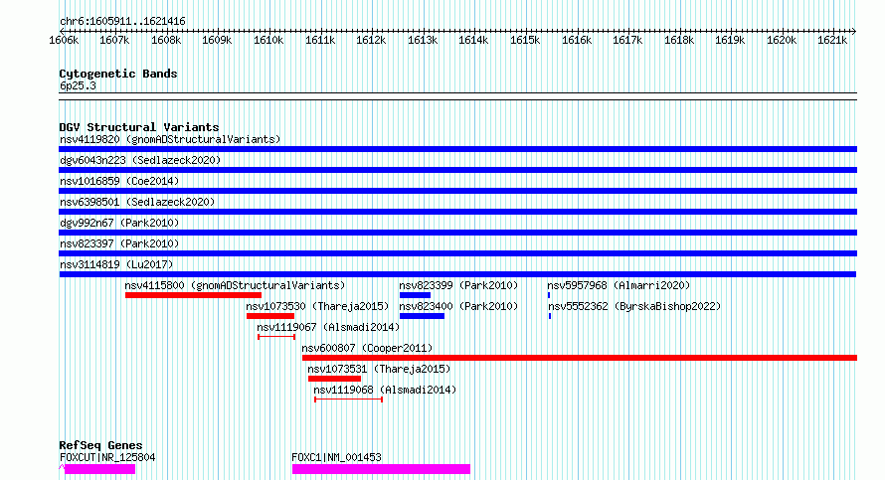Click the DGV Structural Variants track title
The height and width of the screenshot is (480, 885).
click(x=139, y=127)
